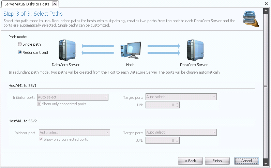Toggle Show only connected ports for SSV2
The height and width of the screenshot is (168, 271).
(x=41, y=139)
